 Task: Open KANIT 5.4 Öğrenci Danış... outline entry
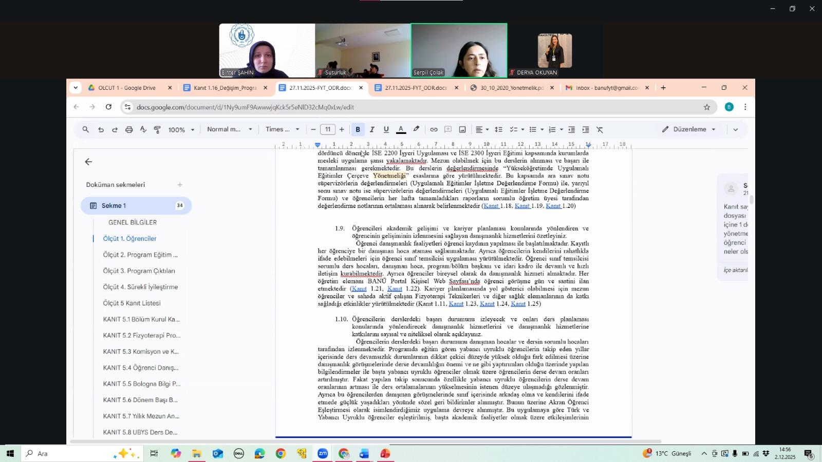[x=141, y=368]
